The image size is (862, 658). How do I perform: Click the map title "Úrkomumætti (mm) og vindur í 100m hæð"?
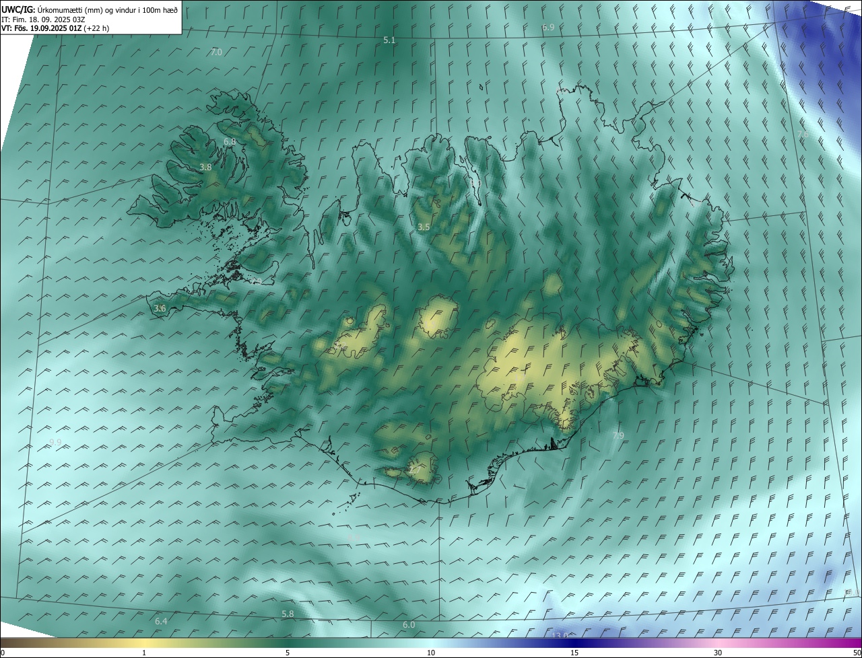click(x=108, y=9)
